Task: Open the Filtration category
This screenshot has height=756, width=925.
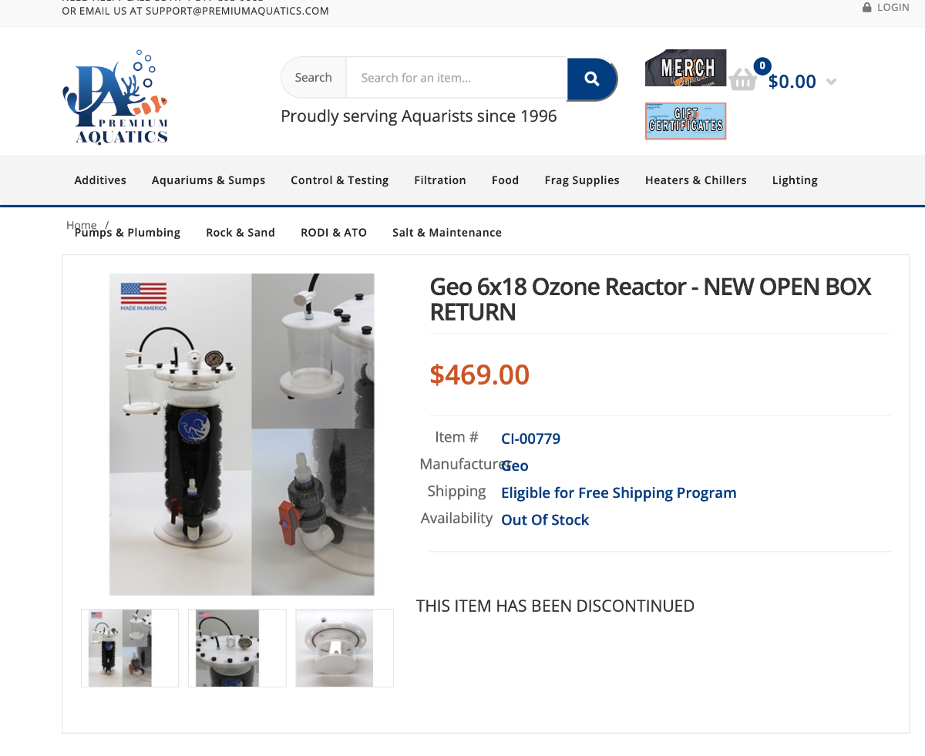Action: [440, 180]
